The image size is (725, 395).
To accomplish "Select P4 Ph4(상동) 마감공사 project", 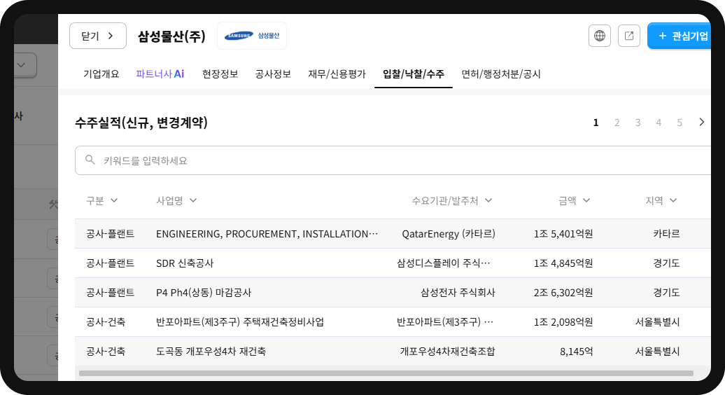I will tap(204, 292).
